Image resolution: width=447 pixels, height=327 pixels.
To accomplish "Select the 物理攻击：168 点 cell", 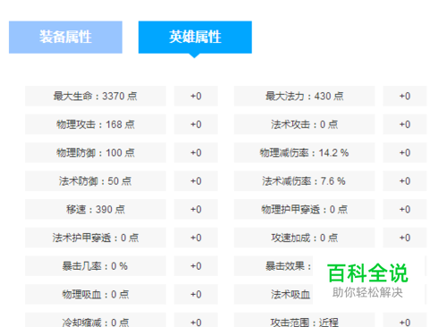I will point(96,124).
